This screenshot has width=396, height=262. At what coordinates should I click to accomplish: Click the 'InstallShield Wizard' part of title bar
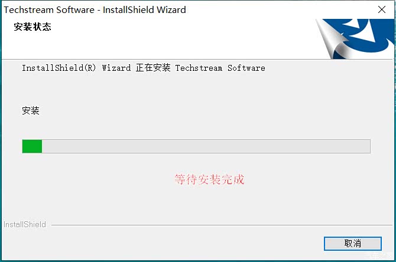point(144,10)
